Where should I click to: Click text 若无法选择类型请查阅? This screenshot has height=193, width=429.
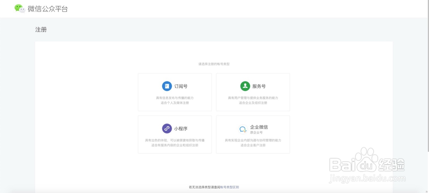tap(205, 187)
